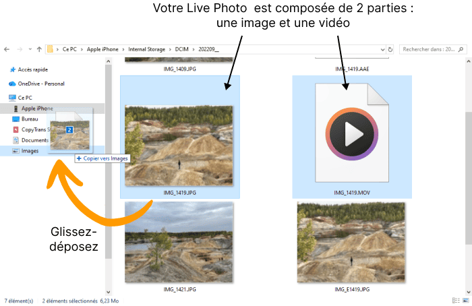Image resolution: width=472 pixels, height=306 pixels.
Task: Click the IMG_1419.MOV file name label
Action: tap(352, 193)
